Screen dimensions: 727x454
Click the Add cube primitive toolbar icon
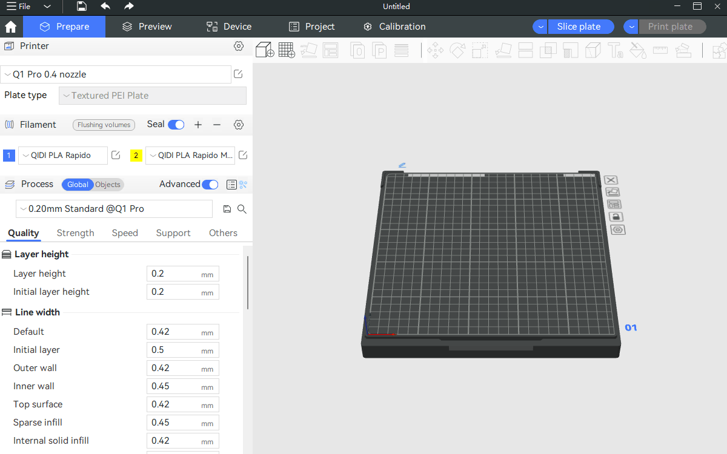[265, 50]
